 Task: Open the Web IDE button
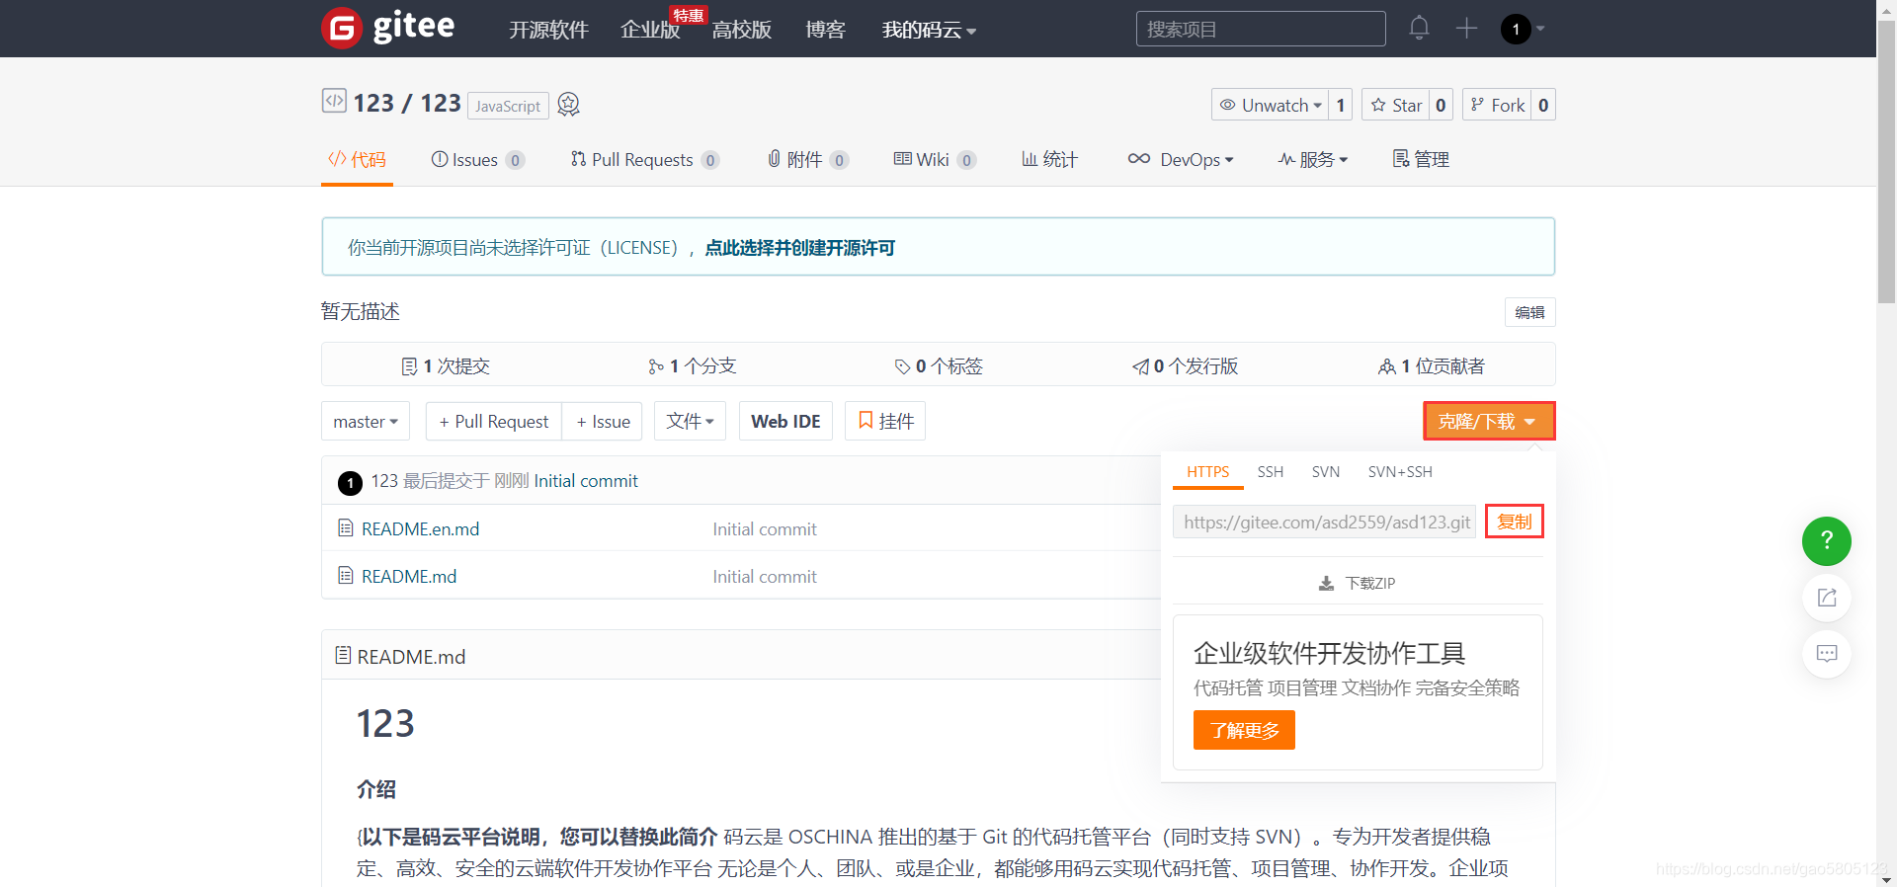pyautogui.click(x=785, y=421)
